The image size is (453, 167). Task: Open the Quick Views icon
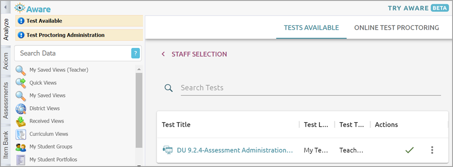tap(21, 83)
